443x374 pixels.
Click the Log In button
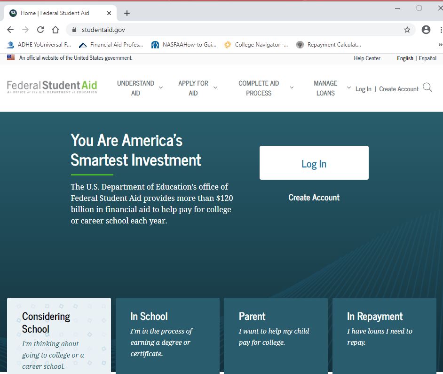pos(314,163)
